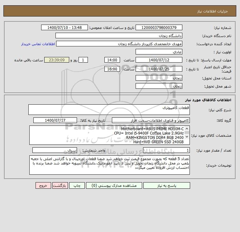Click the خروج exit button
The height and width of the screenshot is (232, 240).
43,185
